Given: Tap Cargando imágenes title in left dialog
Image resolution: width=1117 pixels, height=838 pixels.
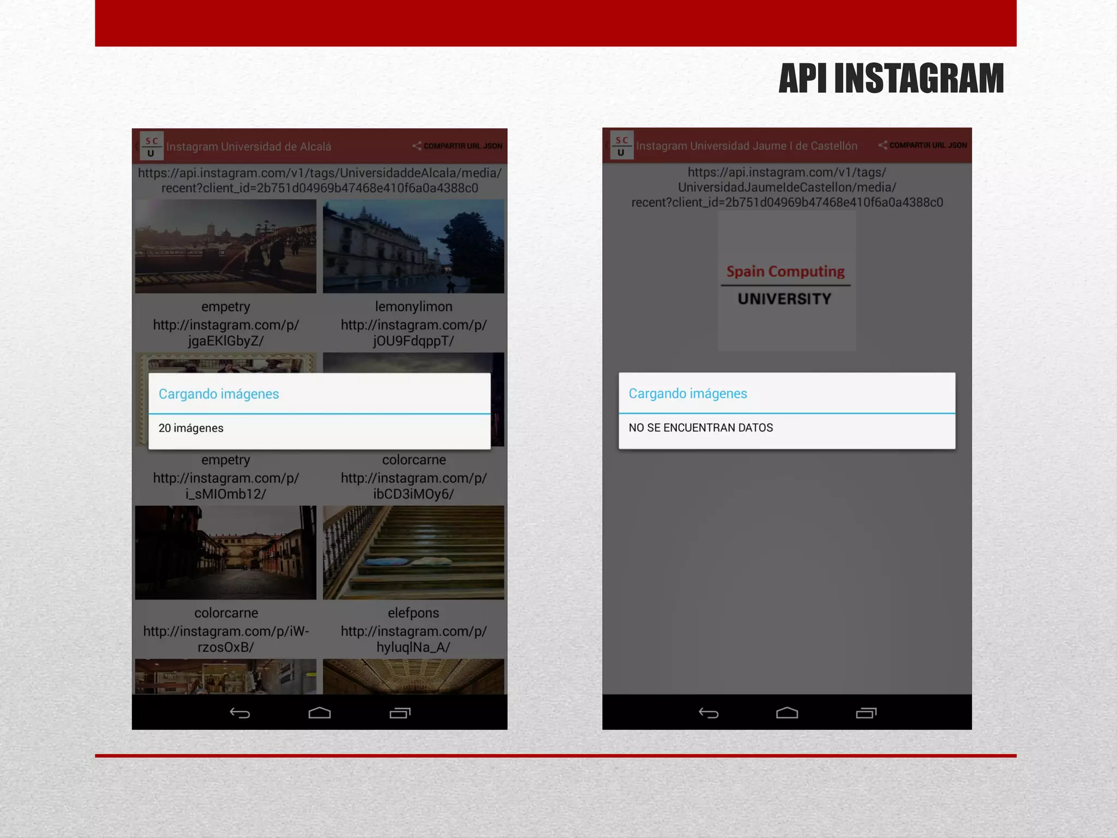Looking at the screenshot, I should click(219, 394).
